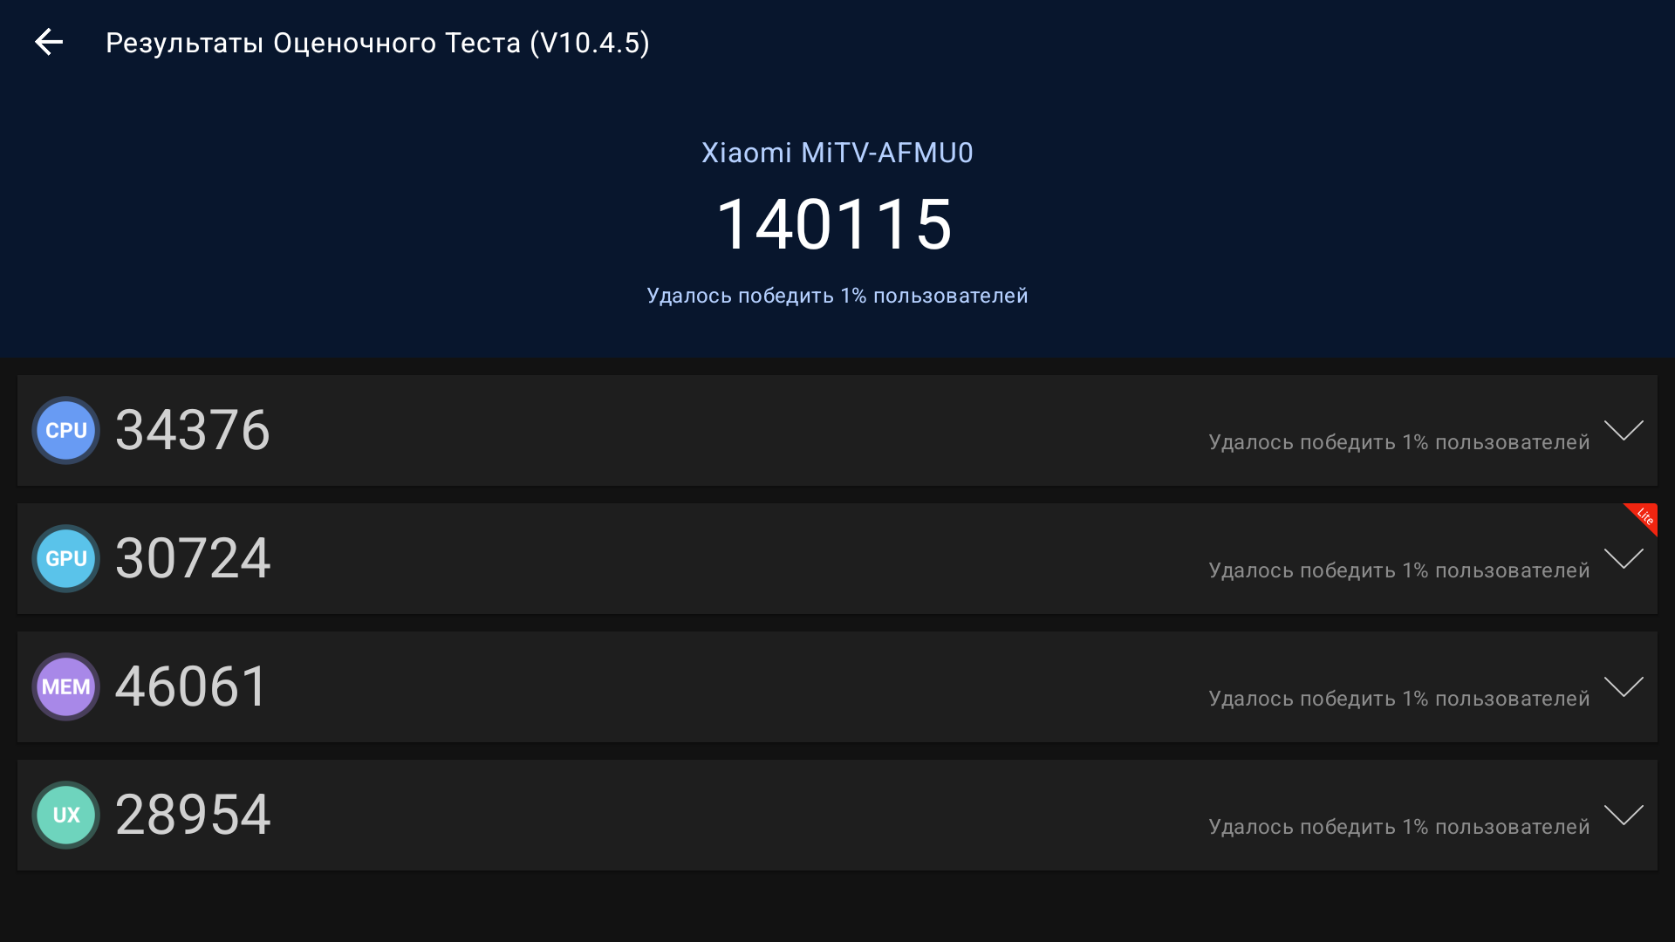The width and height of the screenshot is (1675, 942).
Task: Expand the UX score details chevron
Action: tap(1624, 815)
